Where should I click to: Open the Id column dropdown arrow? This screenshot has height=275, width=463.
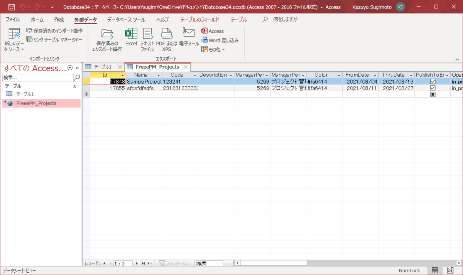pyautogui.click(x=123, y=75)
